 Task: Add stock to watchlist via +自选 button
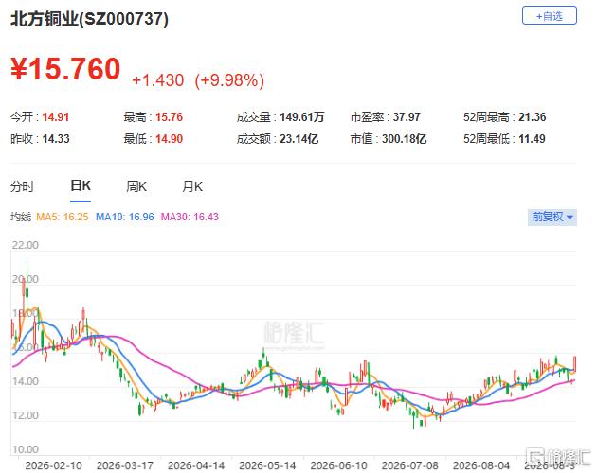coord(549,16)
